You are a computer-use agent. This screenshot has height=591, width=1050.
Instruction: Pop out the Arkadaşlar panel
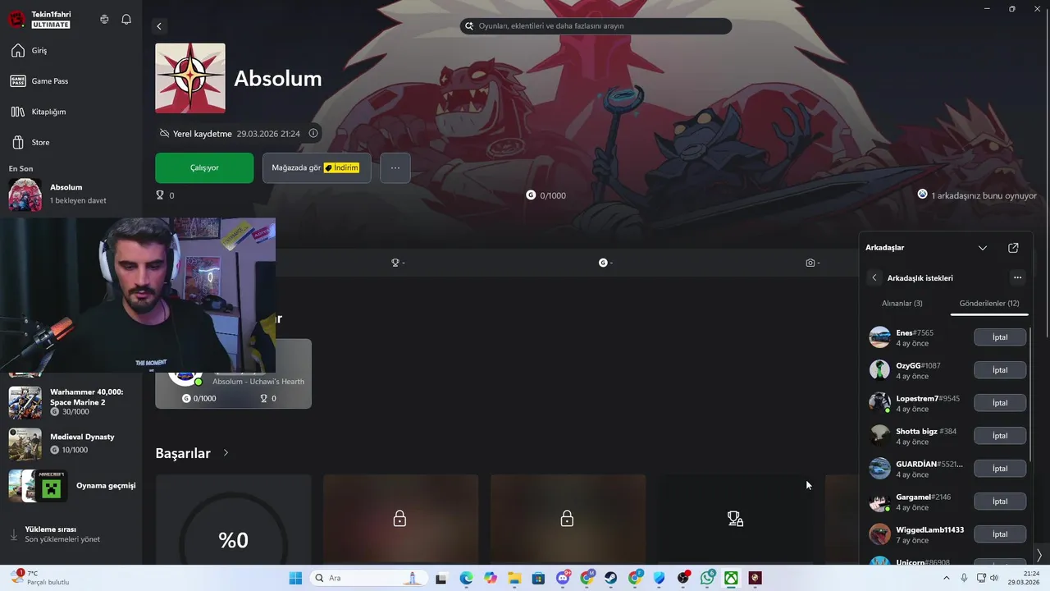pos(1013,248)
